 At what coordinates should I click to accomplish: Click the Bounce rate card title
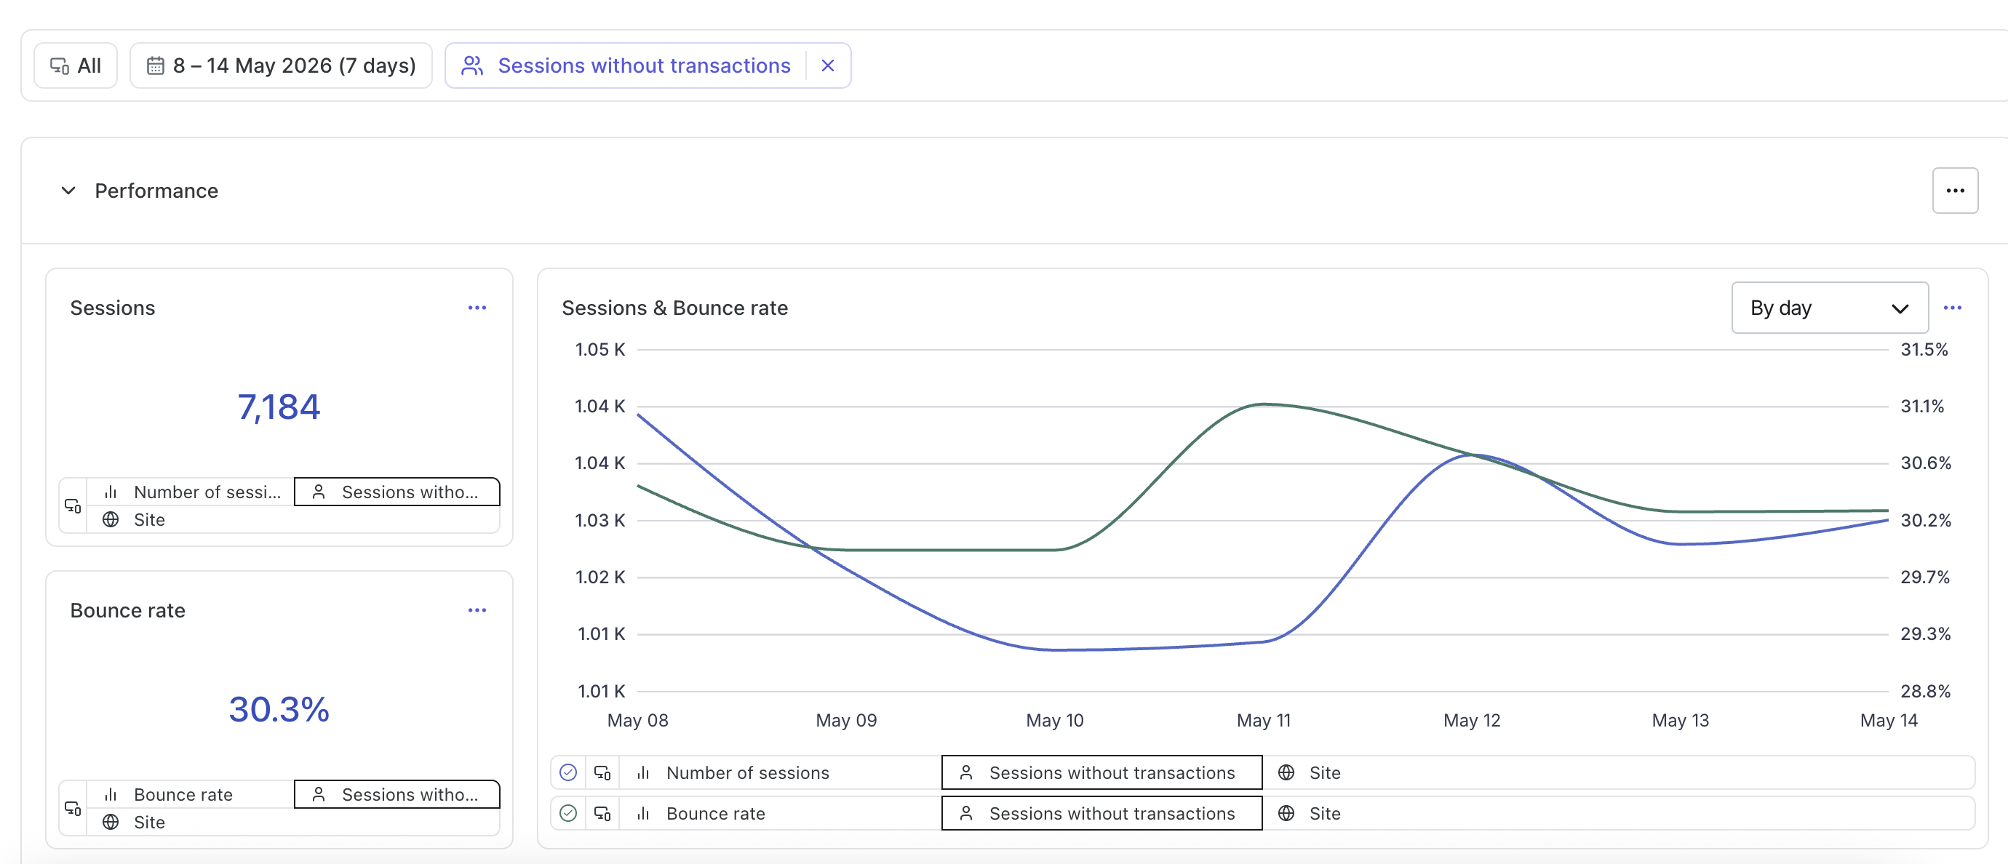[x=127, y=610]
